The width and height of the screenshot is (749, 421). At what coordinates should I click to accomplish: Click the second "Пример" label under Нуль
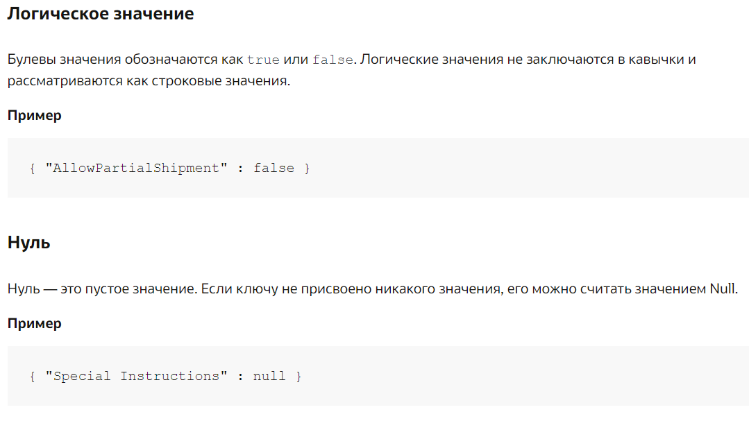(35, 324)
